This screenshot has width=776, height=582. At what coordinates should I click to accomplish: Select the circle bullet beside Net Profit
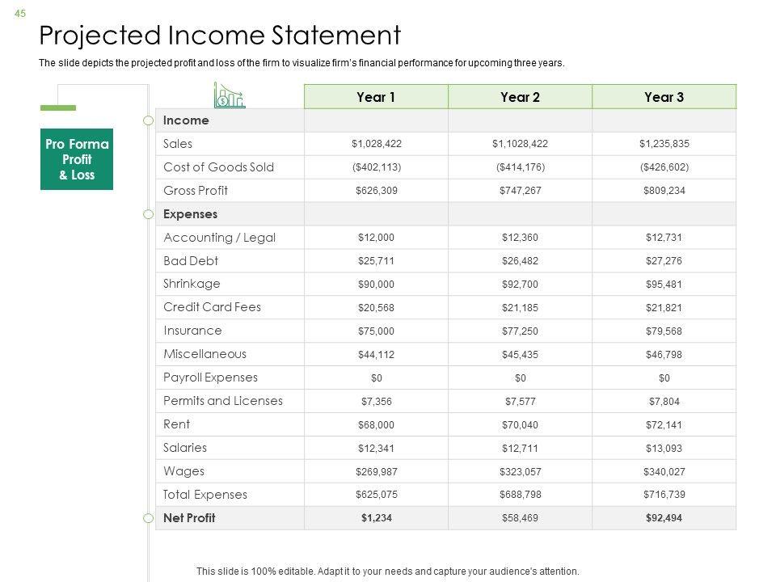tap(148, 518)
